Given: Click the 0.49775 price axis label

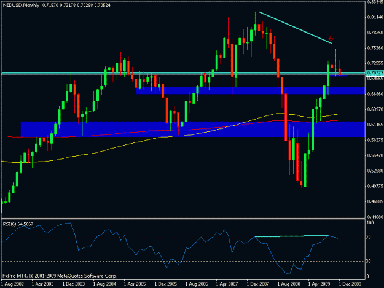Looking at the screenshot, I should coord(375,186).
